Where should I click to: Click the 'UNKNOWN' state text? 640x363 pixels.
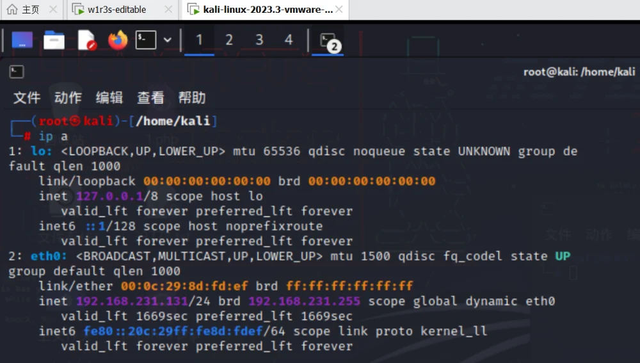(484, 151)
